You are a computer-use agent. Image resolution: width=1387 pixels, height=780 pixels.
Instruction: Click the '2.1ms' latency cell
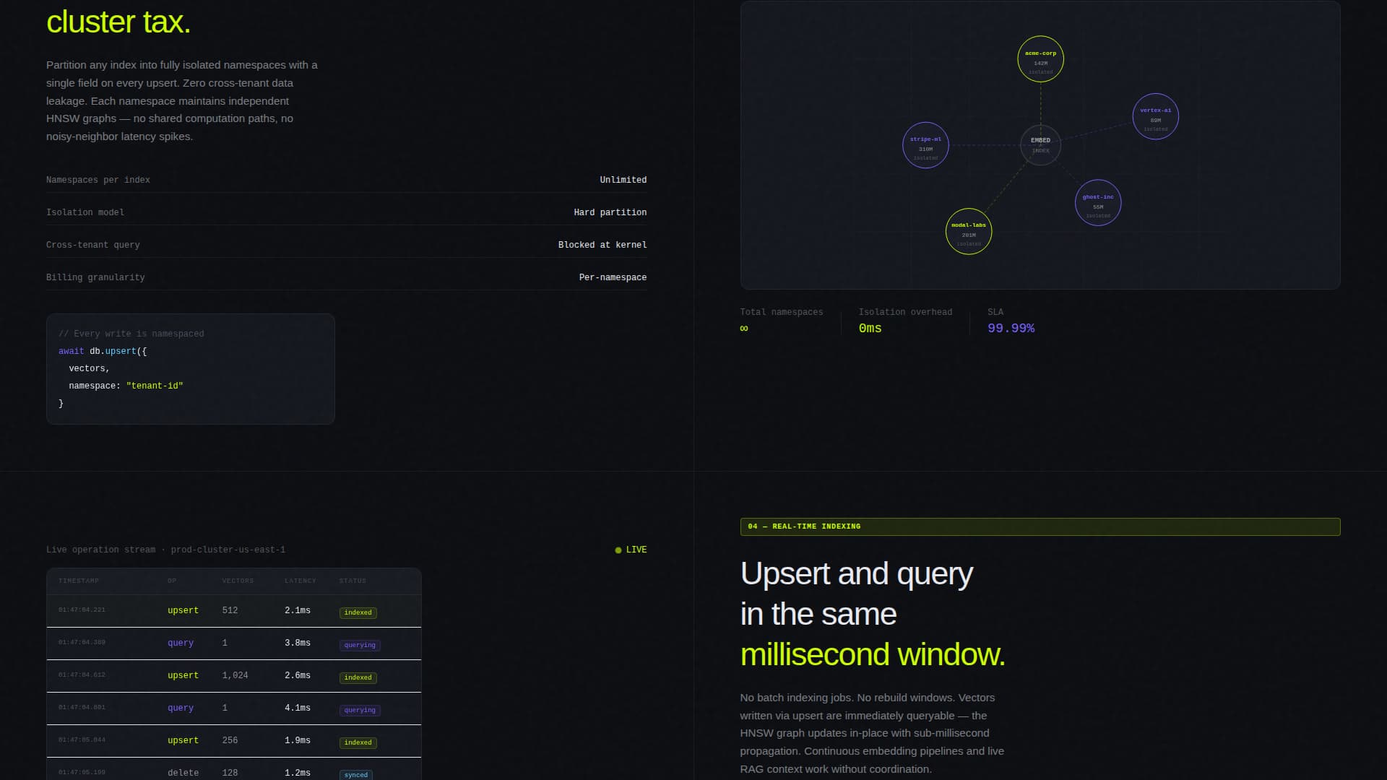coord(298,610)
